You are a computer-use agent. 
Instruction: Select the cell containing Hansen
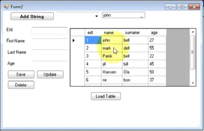point(112,72)
